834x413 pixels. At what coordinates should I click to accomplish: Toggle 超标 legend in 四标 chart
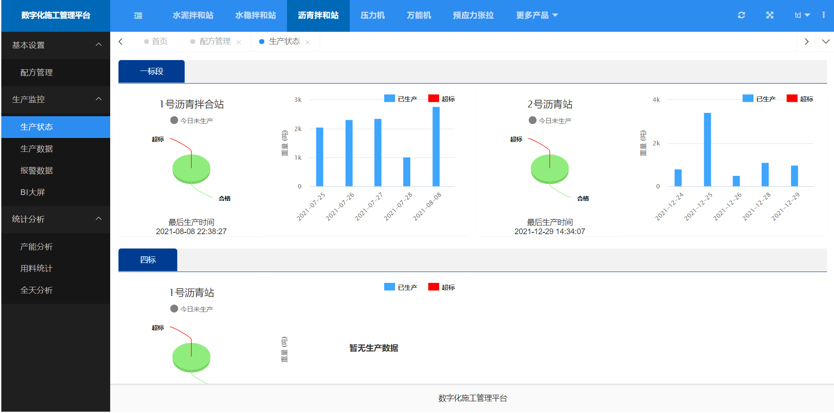click(x=442, y=287)
